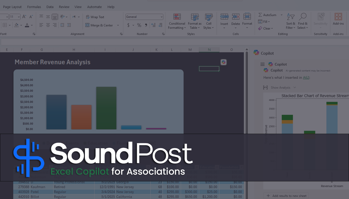Viewport: 349px width, 199px height.
Task: Toggle Wrap Text on
Action: 95,17
